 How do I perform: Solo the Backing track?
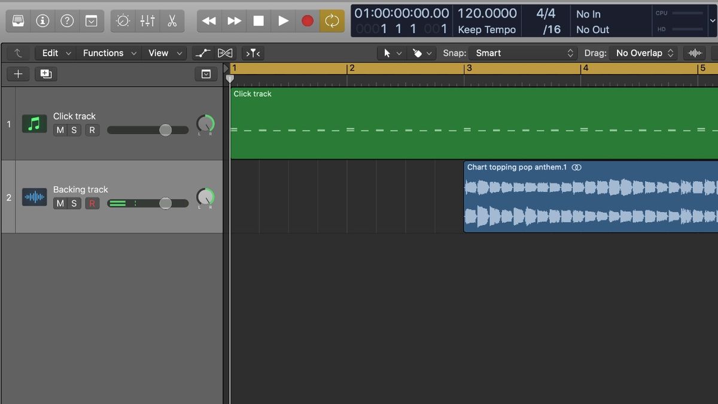[74, 203]
